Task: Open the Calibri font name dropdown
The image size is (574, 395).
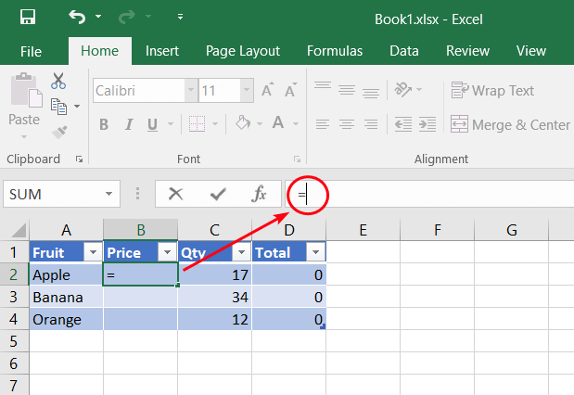Action: point(190,91)
